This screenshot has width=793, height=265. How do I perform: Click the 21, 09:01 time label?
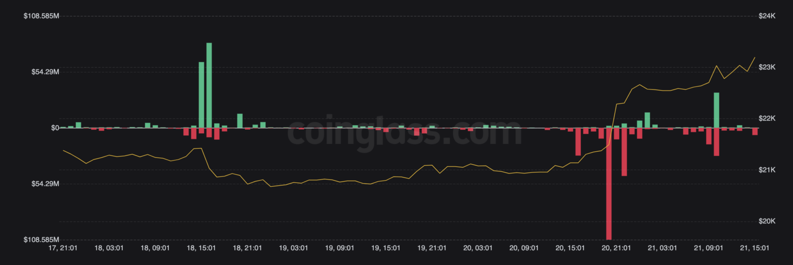(709, 248)
